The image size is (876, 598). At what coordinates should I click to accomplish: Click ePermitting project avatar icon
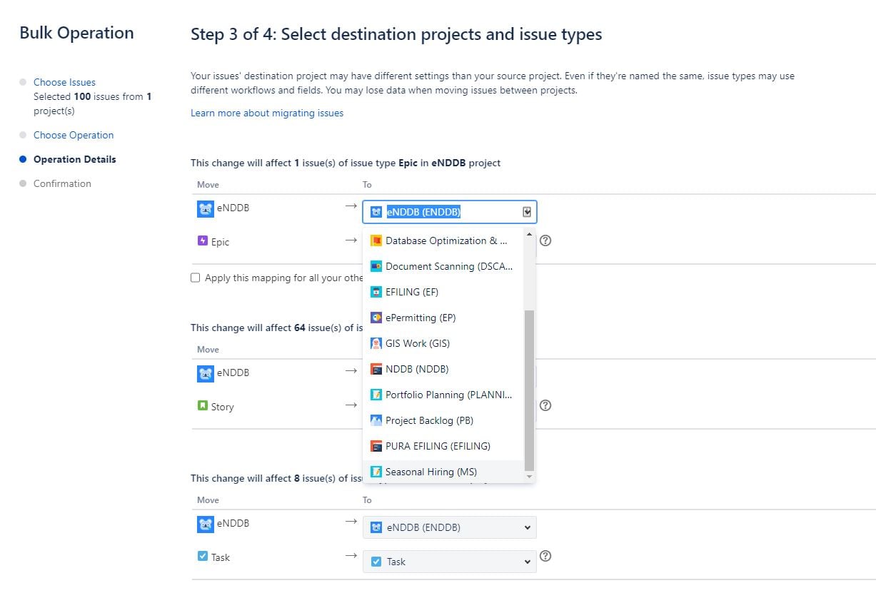376,318
